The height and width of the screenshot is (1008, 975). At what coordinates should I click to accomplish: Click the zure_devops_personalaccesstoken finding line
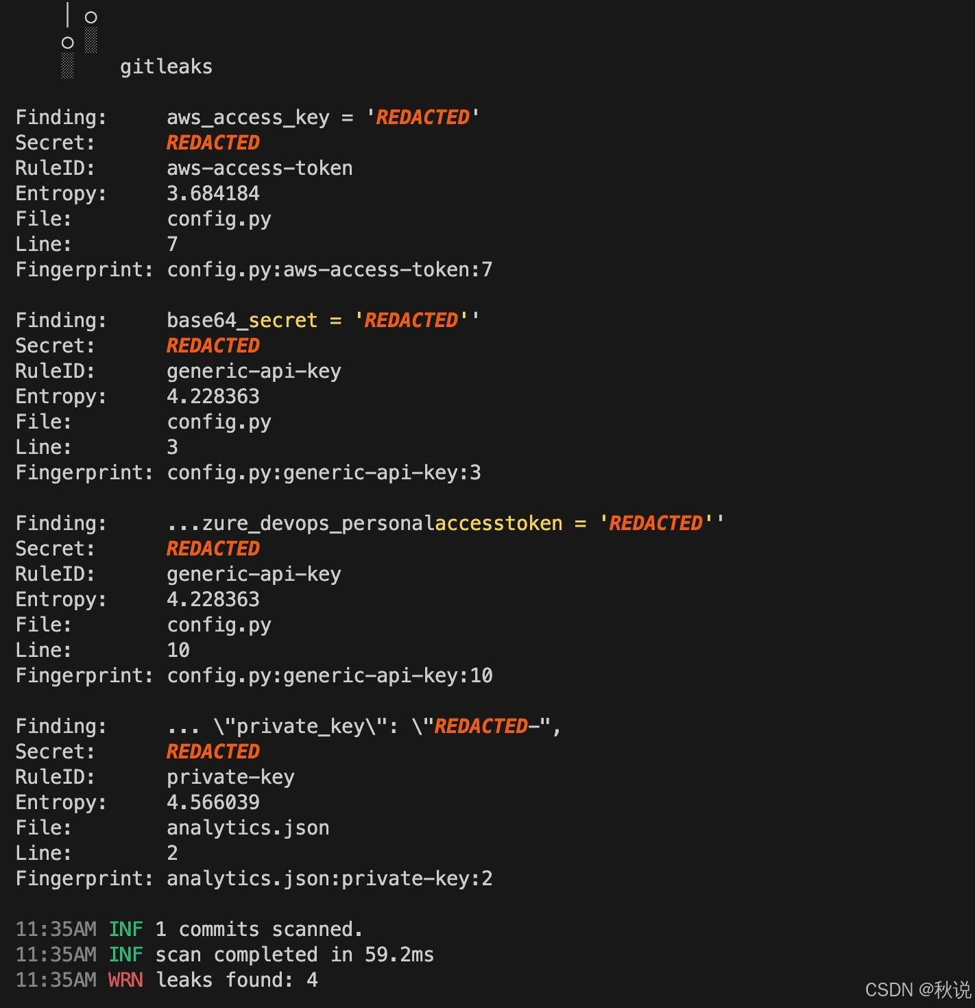pyautogui.click(x=446, y=523)
